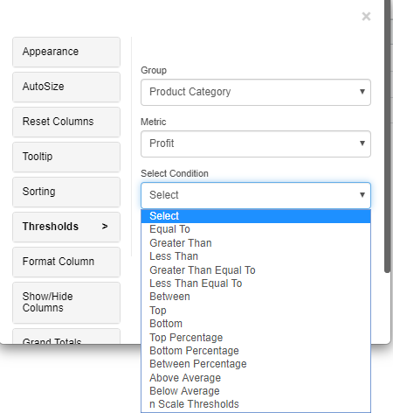Select the Between condition
The image size is (393, 413).
point(256,297)
